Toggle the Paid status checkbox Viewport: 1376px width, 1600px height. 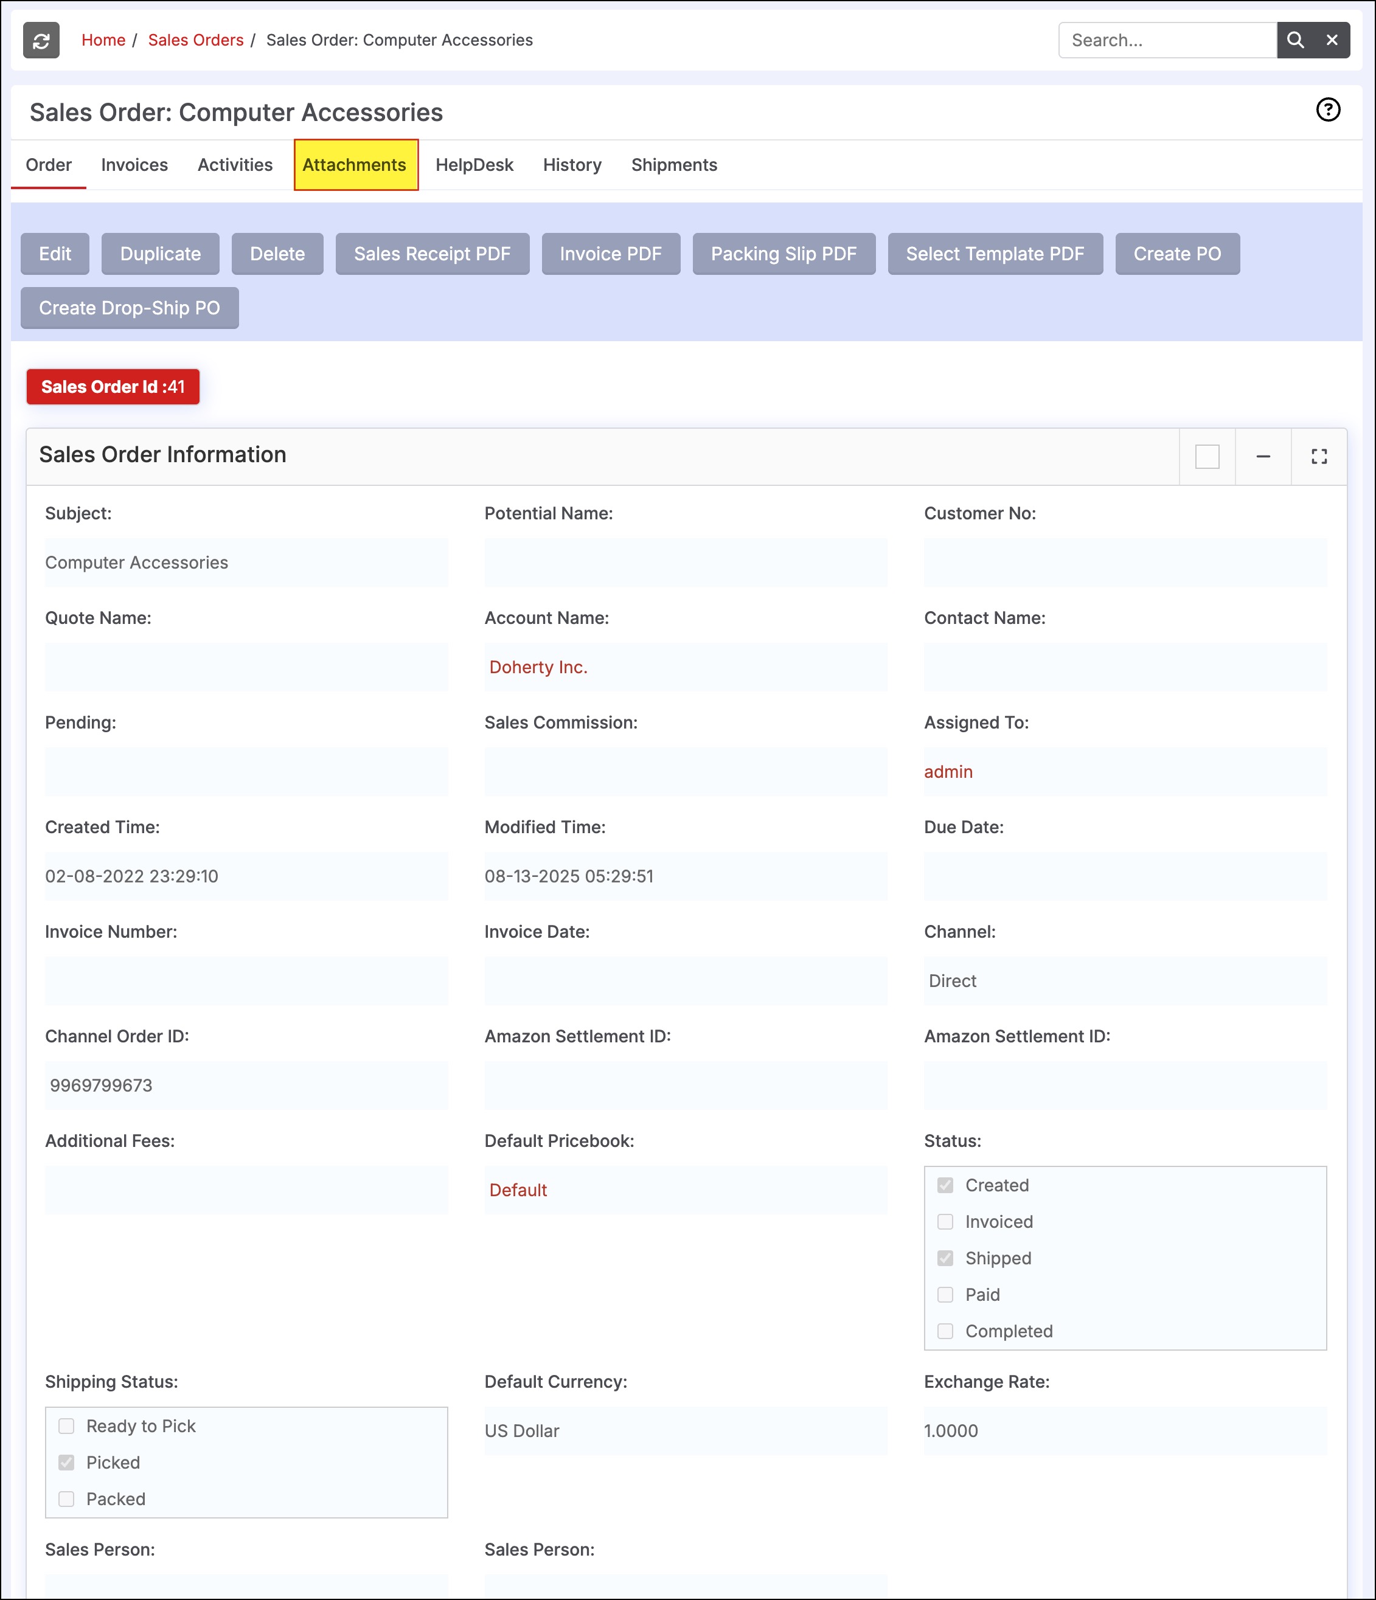[945, 1295]
